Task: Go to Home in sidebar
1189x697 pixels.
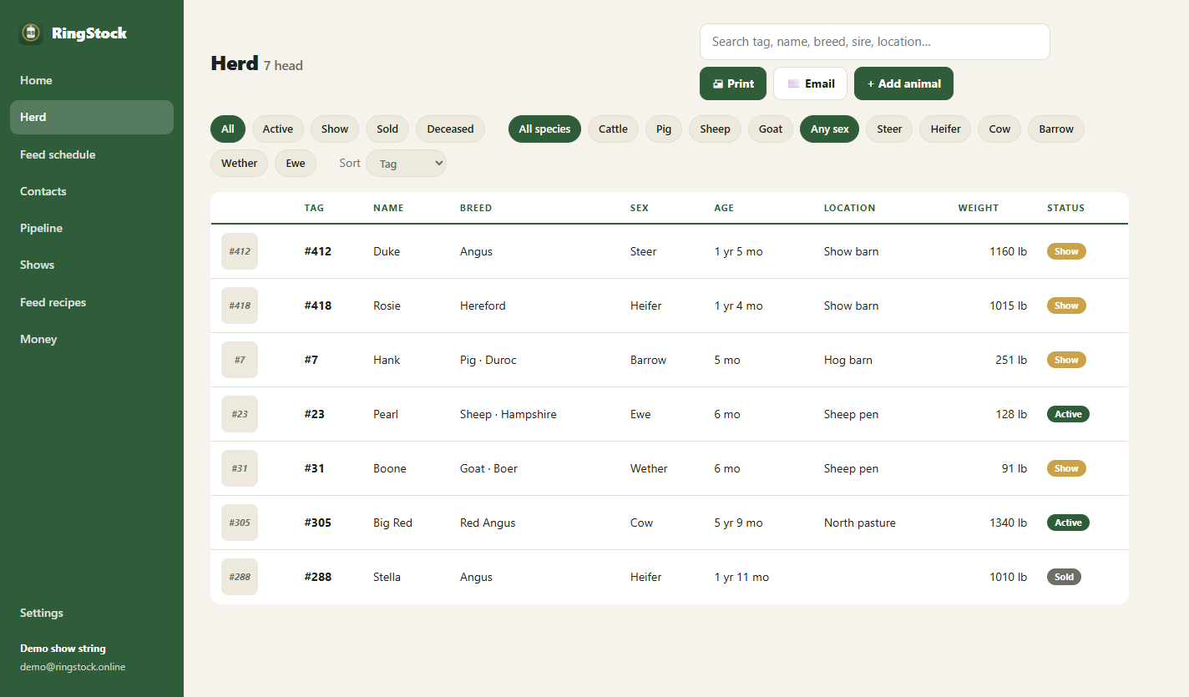Action: click(92, 80)
